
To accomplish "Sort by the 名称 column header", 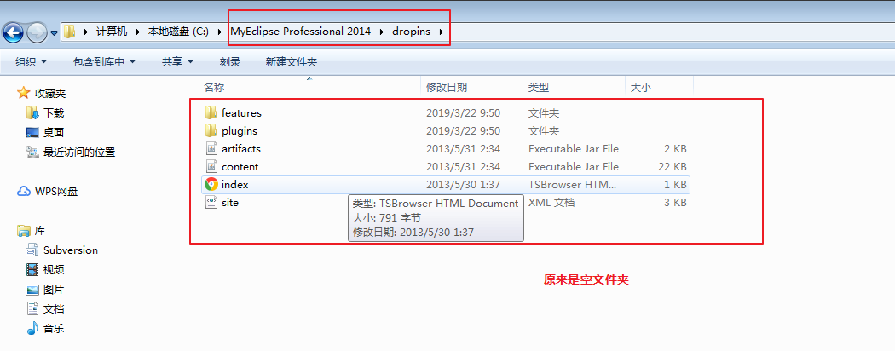I will (x=214, y=87).
